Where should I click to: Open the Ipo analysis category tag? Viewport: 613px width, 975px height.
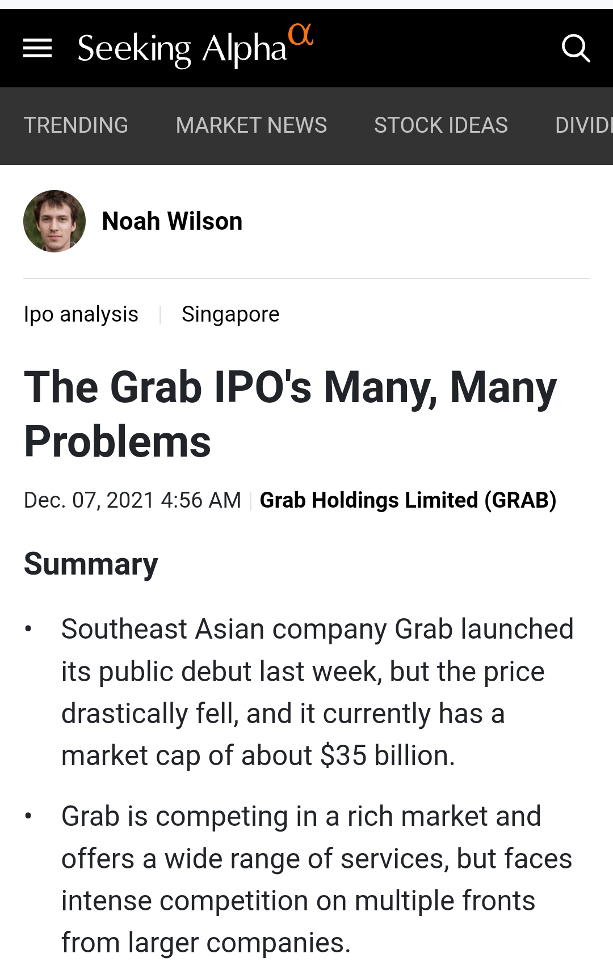[81, 314]
